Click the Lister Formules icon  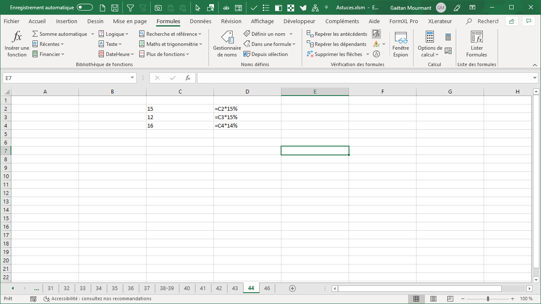point(476,44)
